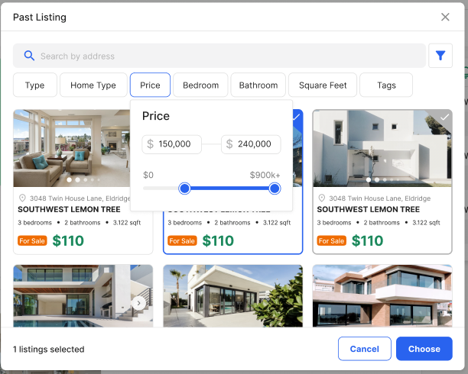Viewport: 468px width, 374px height.
Task: Open the glass-door villa with palm tree photo
Action: coord(232,296)
